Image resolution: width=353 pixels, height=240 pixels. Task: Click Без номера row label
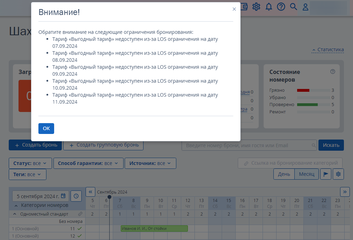pyautogui.click(x=71, y=222)
